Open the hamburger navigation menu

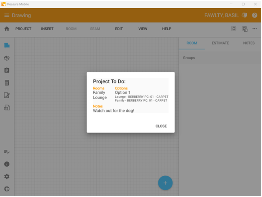point(7,15)
